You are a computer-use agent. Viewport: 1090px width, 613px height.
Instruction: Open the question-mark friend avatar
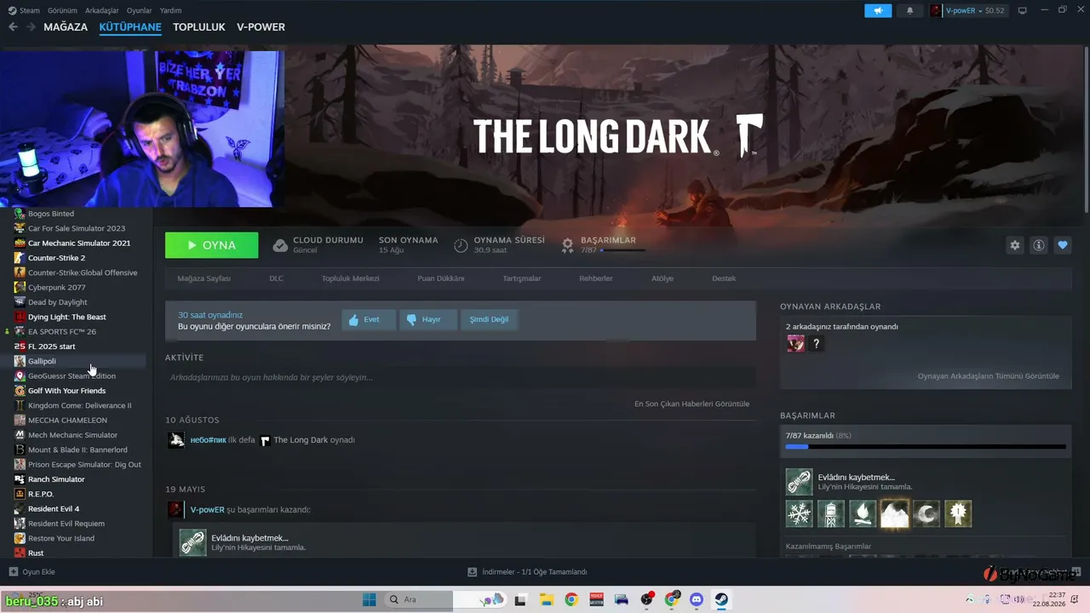click(x=817, y=343)
